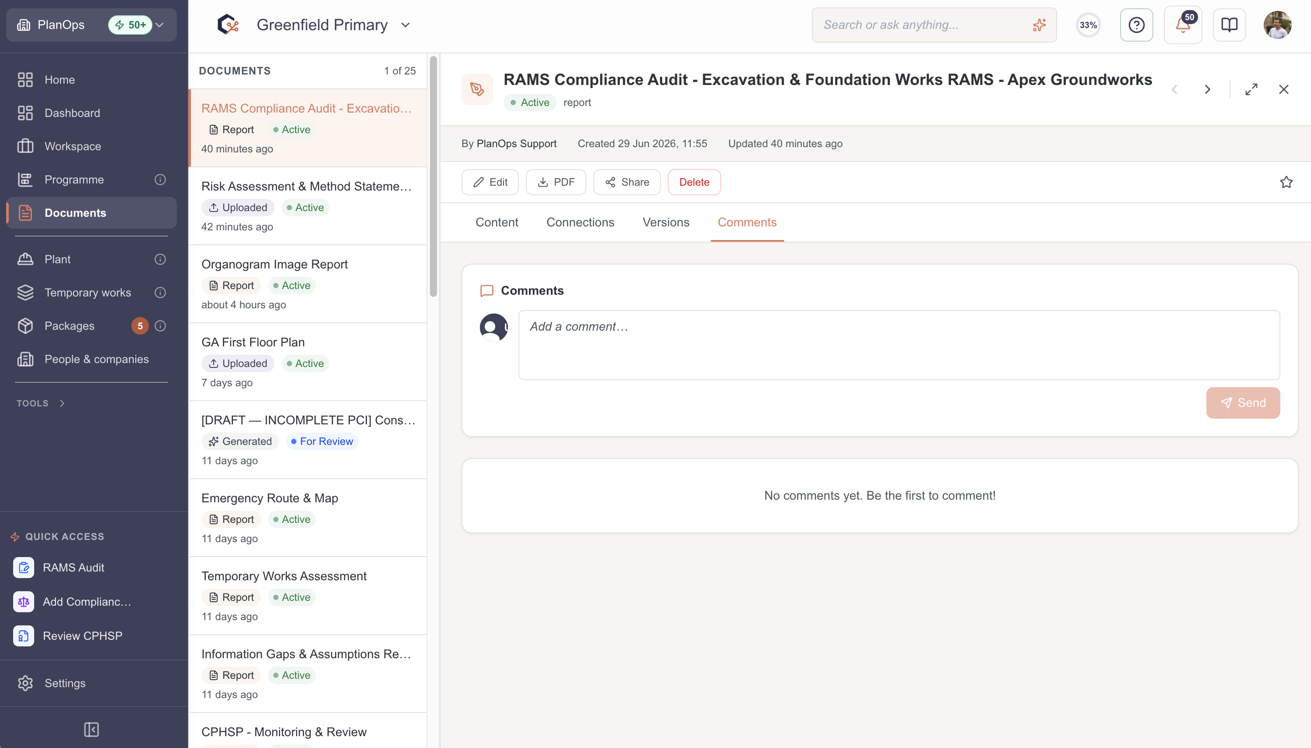Click the Send comment button
The image size is (1311, 748).
point(1243,403)
